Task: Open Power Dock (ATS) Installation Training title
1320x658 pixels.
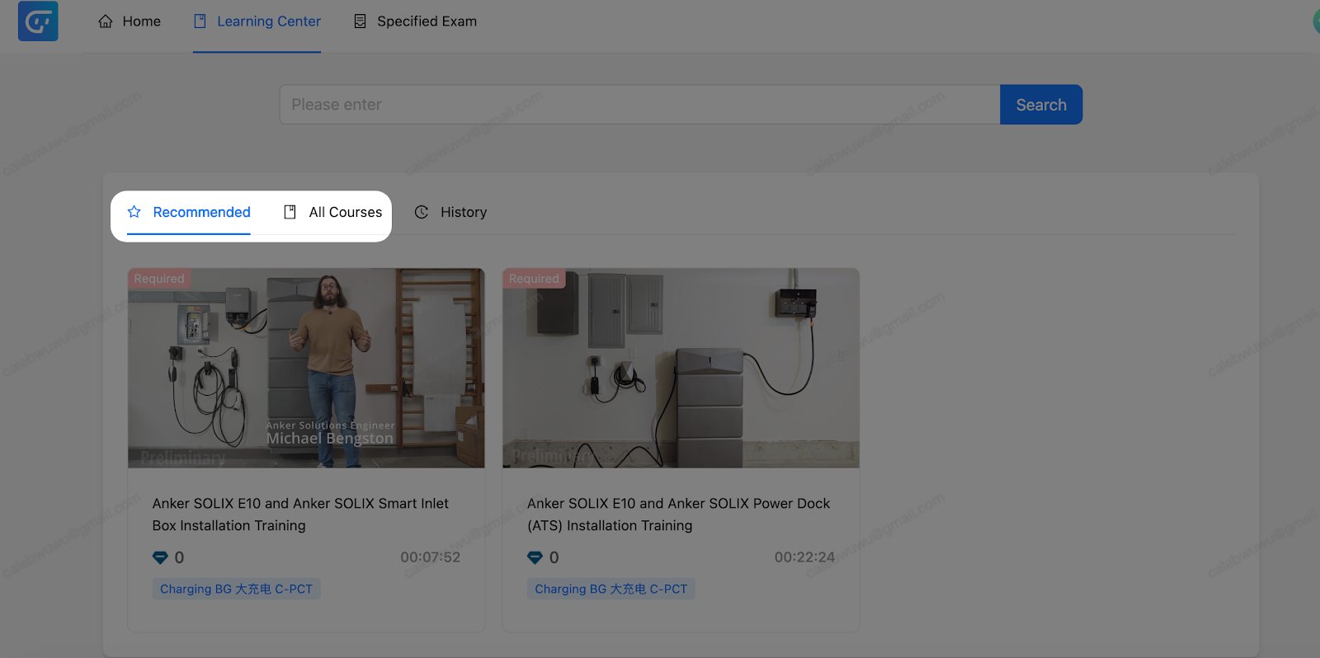Action: [x=678, y=514]
